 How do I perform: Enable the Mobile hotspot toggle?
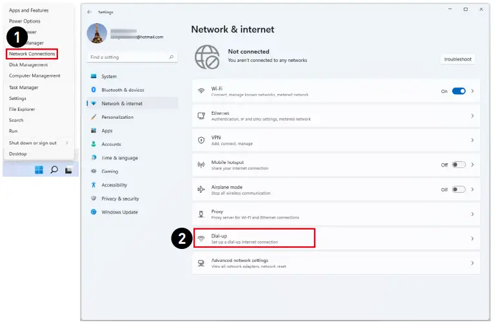(459, 164)
